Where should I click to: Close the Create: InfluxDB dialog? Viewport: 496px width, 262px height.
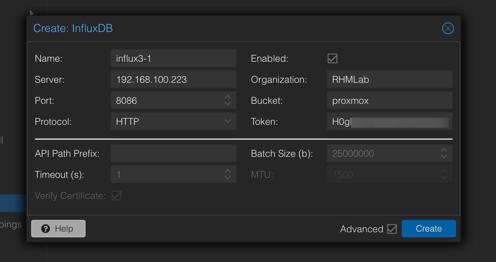(x=448, y=28)
